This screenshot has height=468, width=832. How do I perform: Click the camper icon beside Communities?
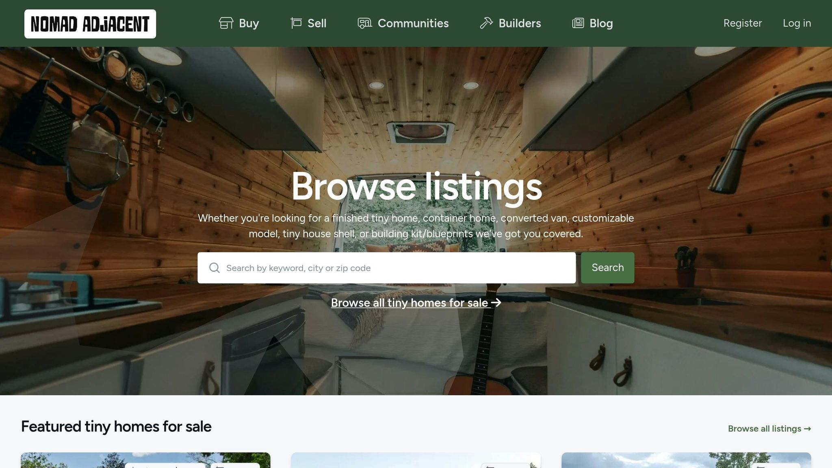[x=365, y=23]
